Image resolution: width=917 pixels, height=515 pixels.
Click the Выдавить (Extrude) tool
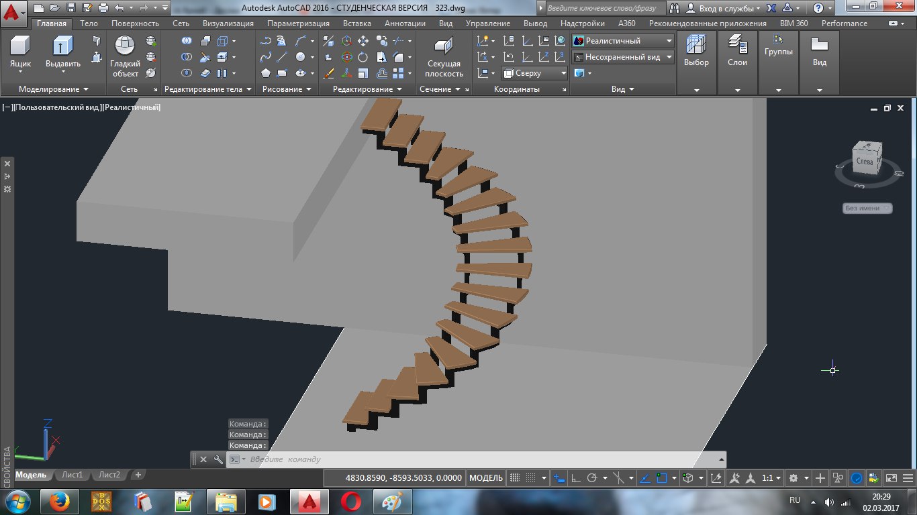pyautogui.click(x=63, y=54)
